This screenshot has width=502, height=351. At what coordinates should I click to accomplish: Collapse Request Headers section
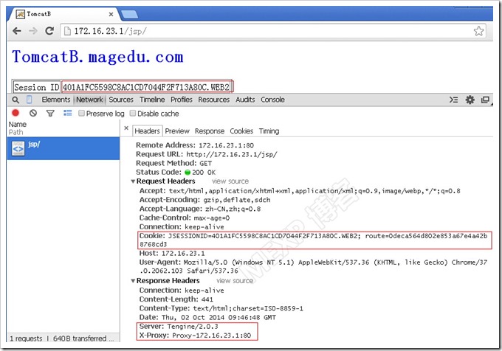tap(133, 181)
